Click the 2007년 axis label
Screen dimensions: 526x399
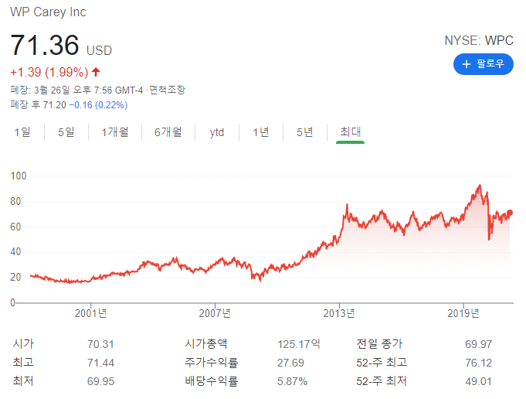pyautogui.click(x=215, y=313)
